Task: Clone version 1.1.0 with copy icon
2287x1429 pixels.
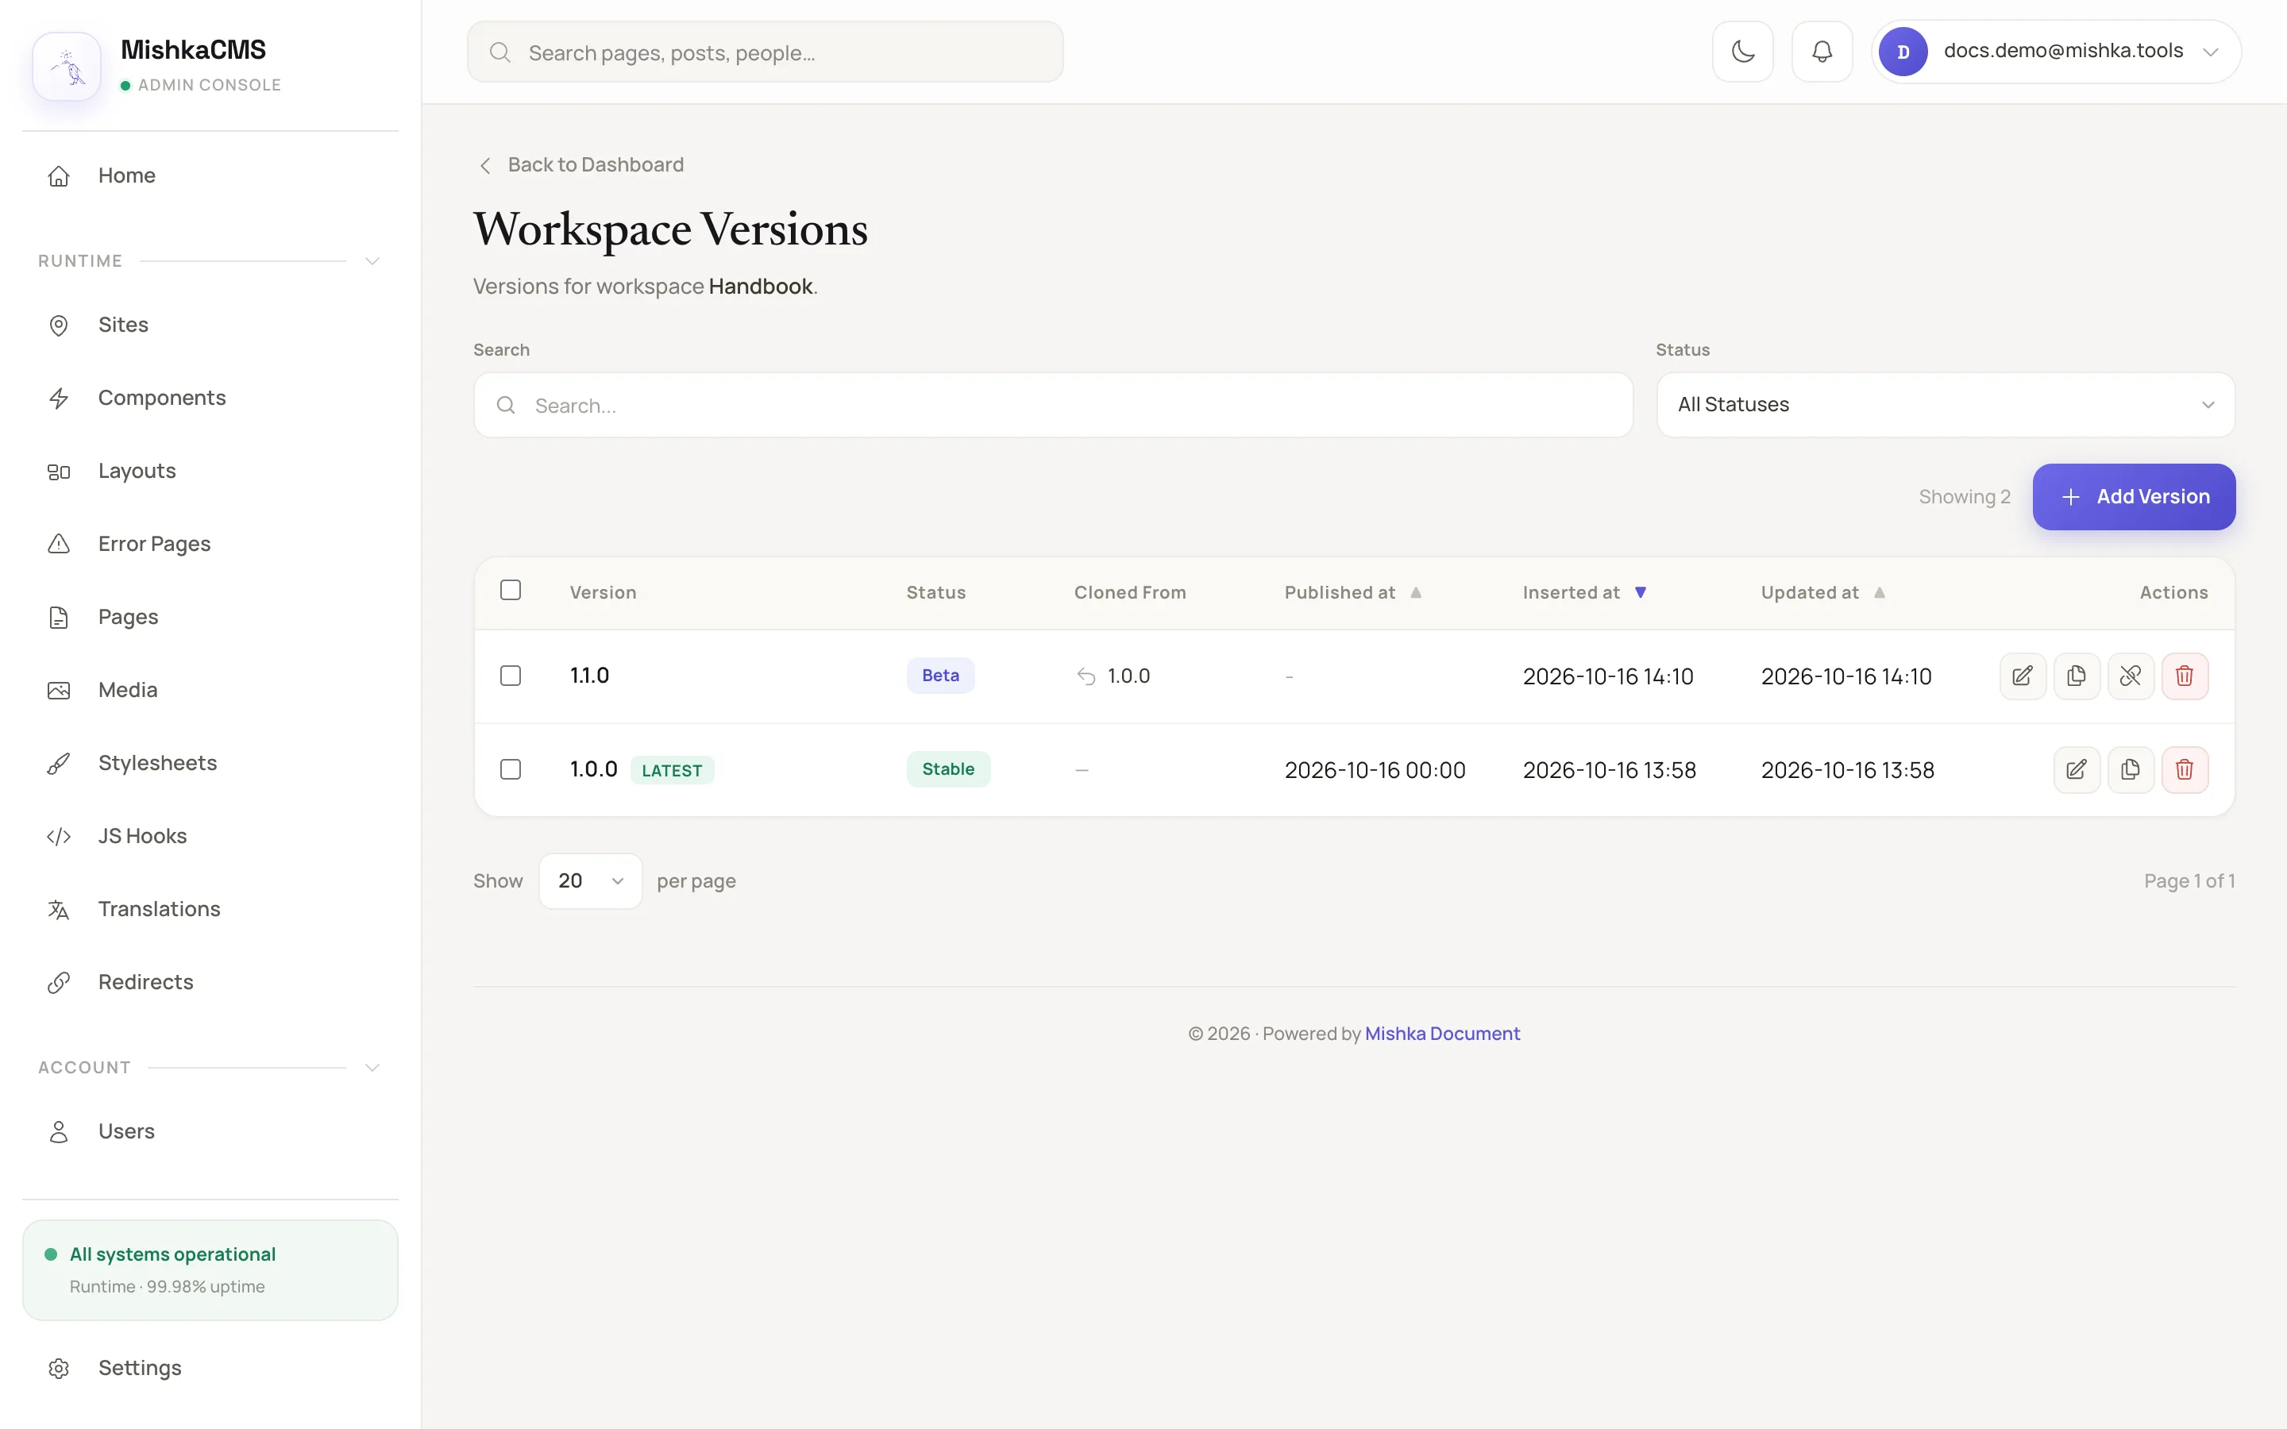Action: 2077,676
